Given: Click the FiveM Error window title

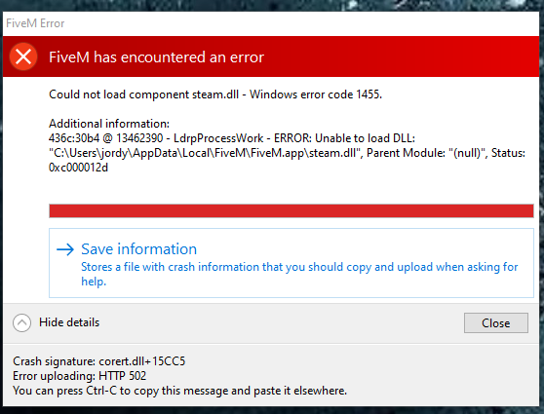Looking at the screenshot, I should click(x=35, y=23).
